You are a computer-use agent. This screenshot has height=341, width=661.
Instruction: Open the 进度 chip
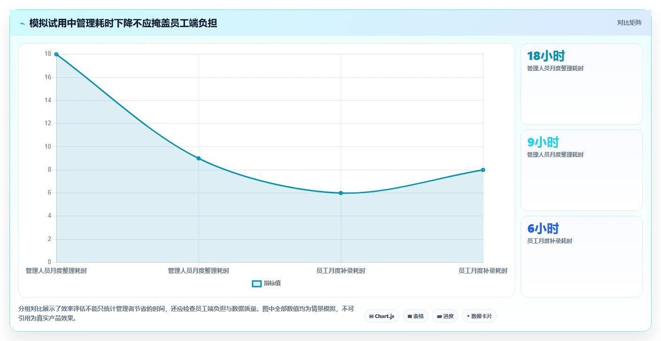pos(445,316)
